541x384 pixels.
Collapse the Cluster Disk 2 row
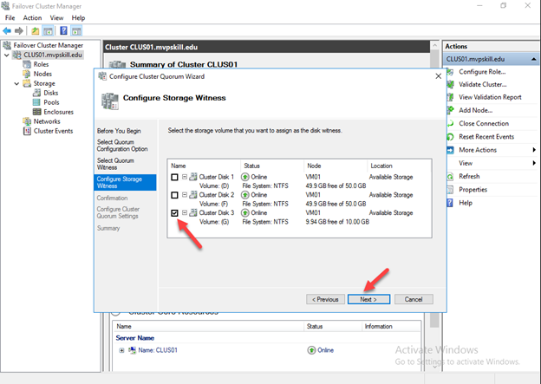tap(185, 194)
